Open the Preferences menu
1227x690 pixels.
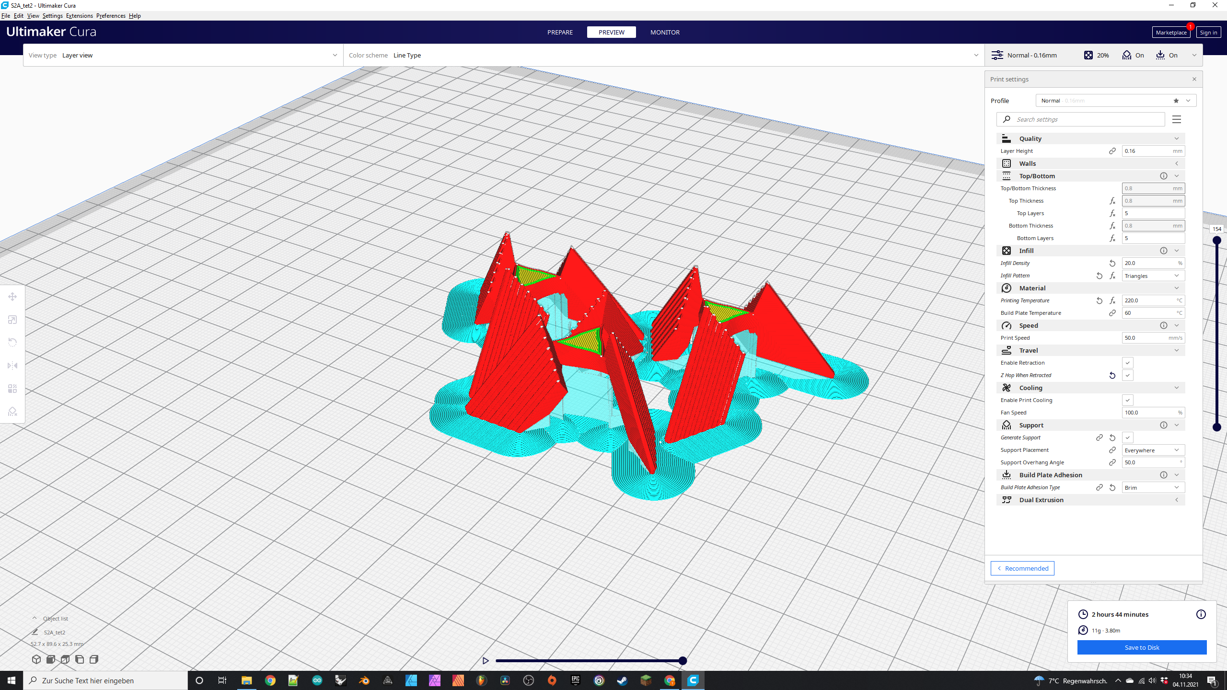111,16
